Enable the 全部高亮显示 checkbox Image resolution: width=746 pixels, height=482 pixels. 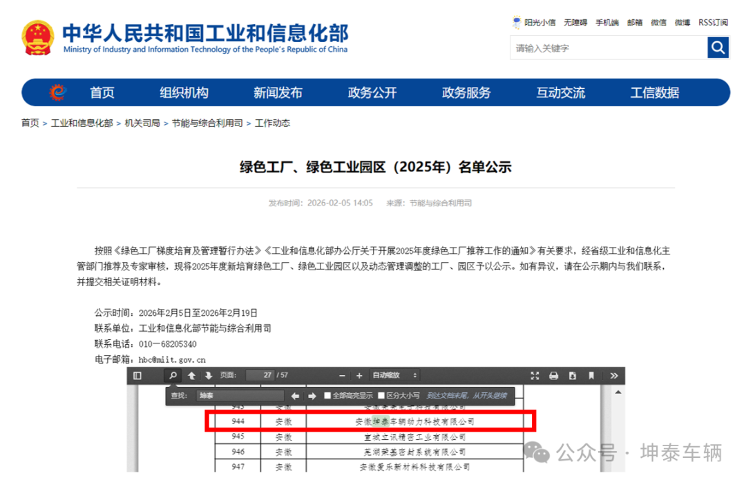[327, 396]
